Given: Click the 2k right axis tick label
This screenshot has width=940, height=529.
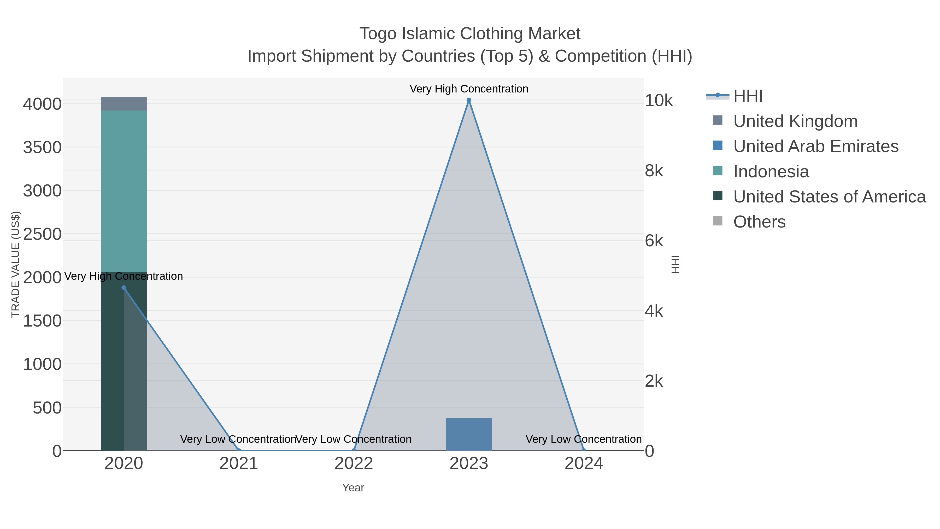Looking at the screenshot, I should point(654,381).
